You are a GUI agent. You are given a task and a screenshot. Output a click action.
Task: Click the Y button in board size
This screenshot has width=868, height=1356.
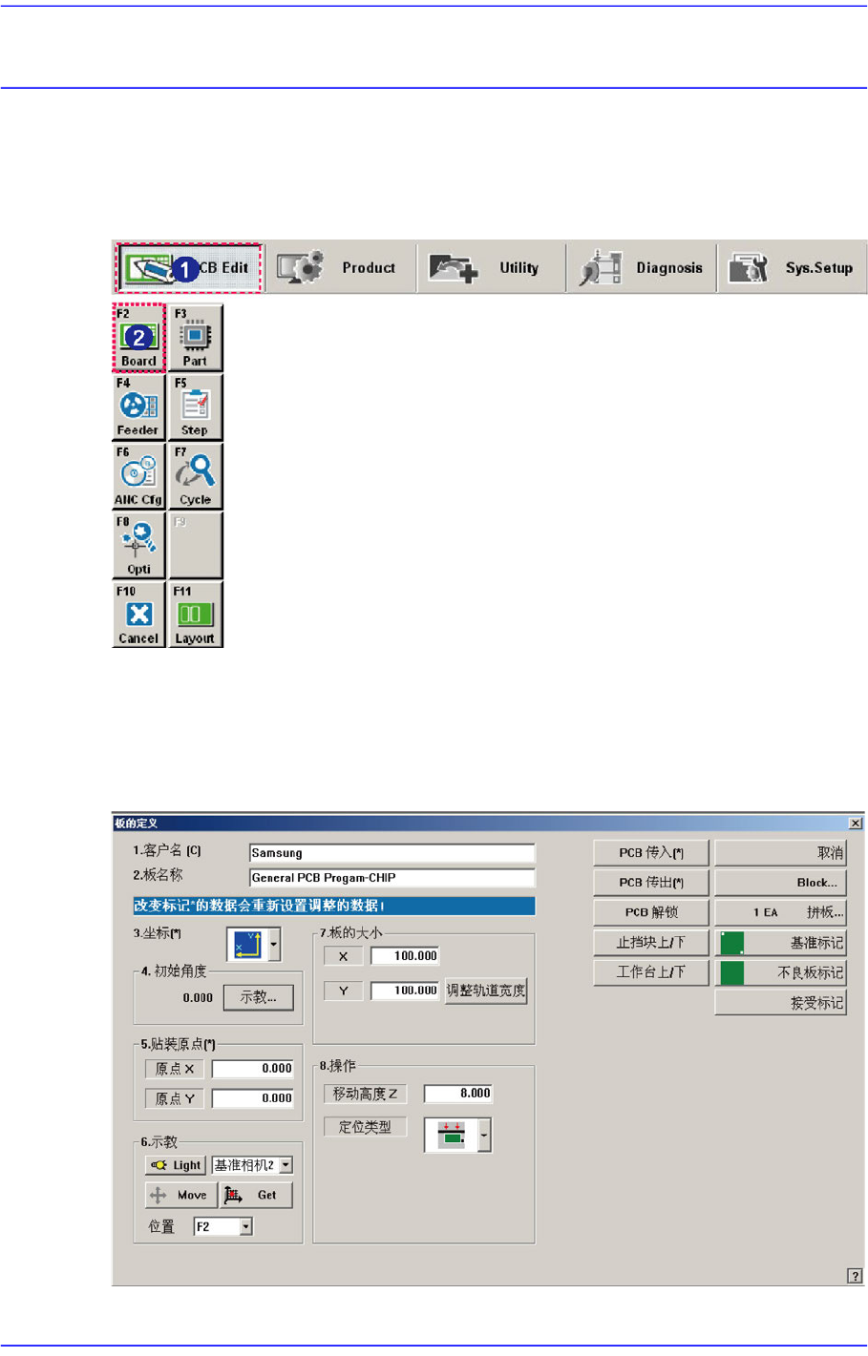pyautogui.click(x=343, y=991)
